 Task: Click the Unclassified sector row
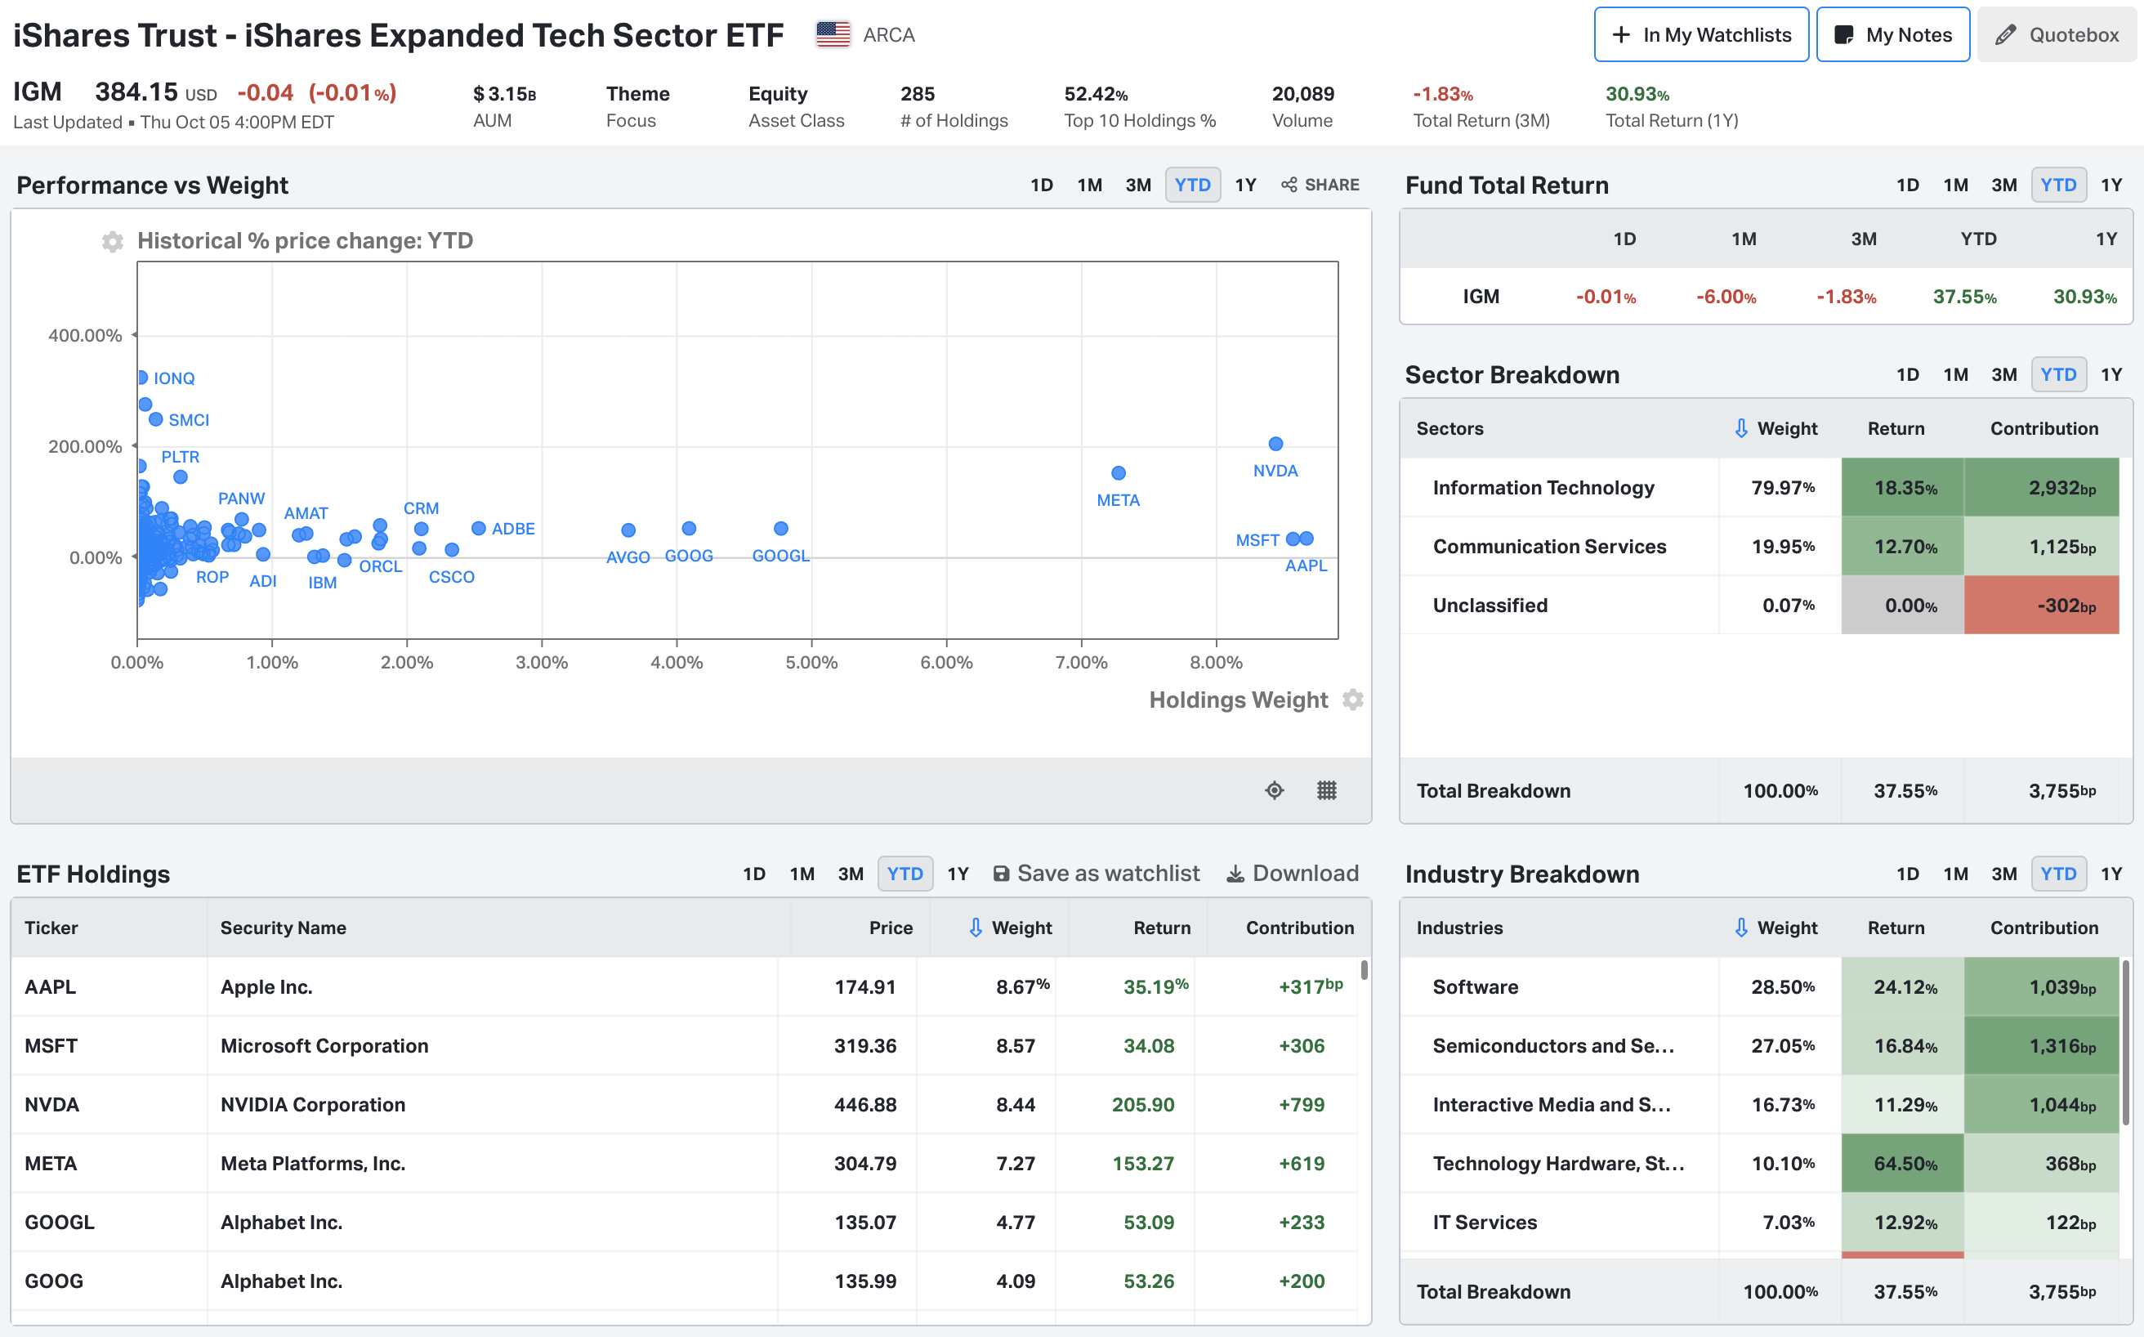[1760, 605]
